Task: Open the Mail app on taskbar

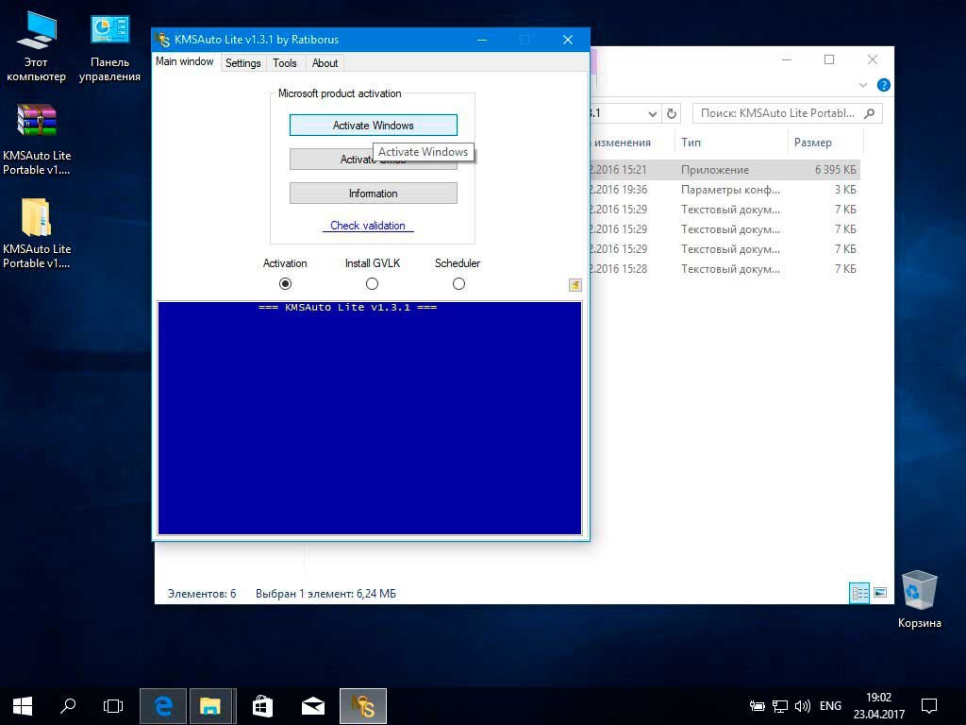Action: tap(313, 706)
